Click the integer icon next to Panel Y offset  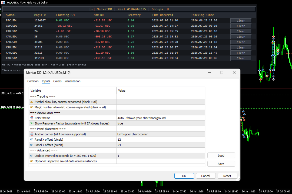(x=32, y=145)
